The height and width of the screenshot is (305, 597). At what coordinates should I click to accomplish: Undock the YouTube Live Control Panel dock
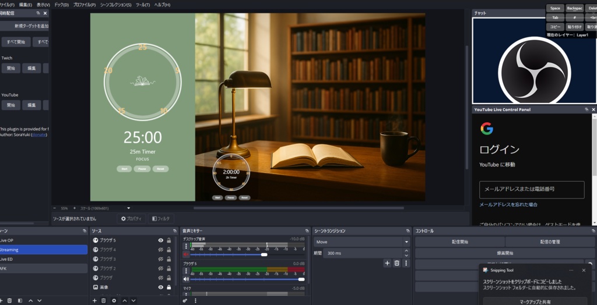[587, 109]
